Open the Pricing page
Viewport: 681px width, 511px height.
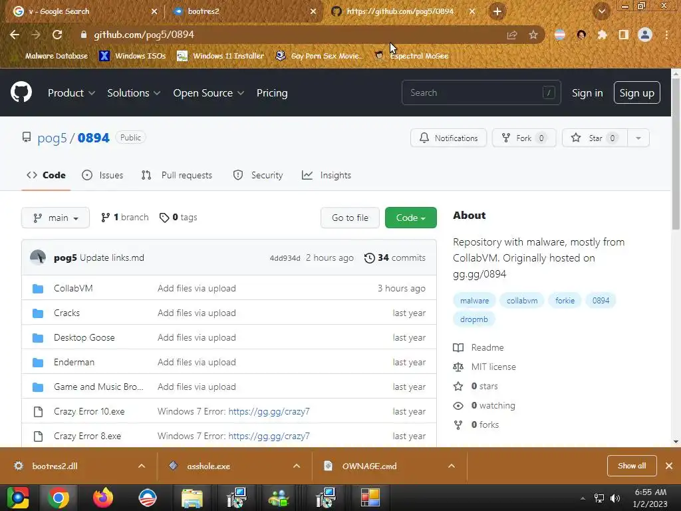272,93
